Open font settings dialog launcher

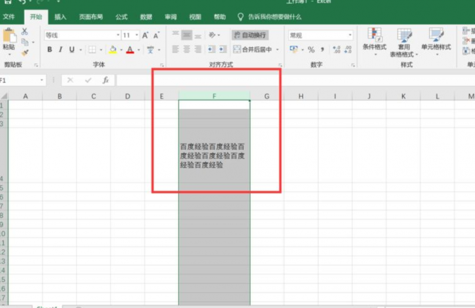(161, 65)
